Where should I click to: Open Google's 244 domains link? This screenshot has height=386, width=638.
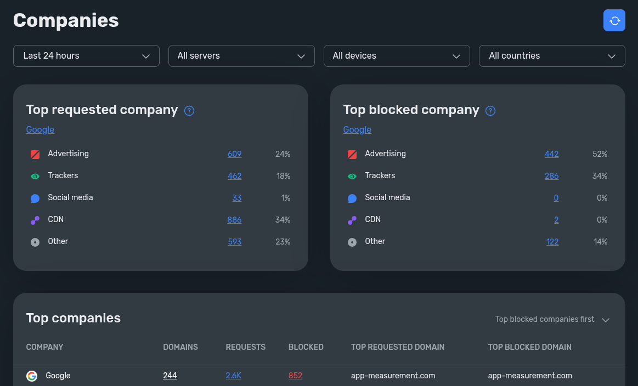170,376
